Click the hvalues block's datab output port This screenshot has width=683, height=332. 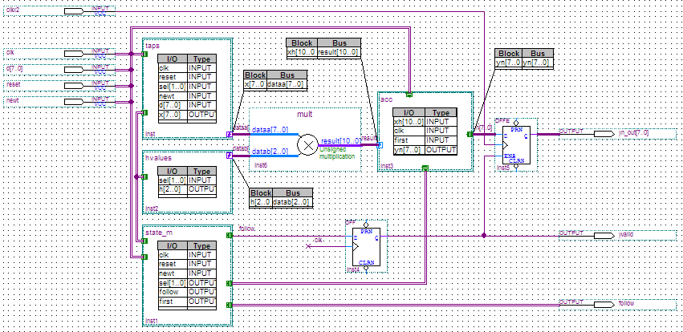(x=230, y=155)
